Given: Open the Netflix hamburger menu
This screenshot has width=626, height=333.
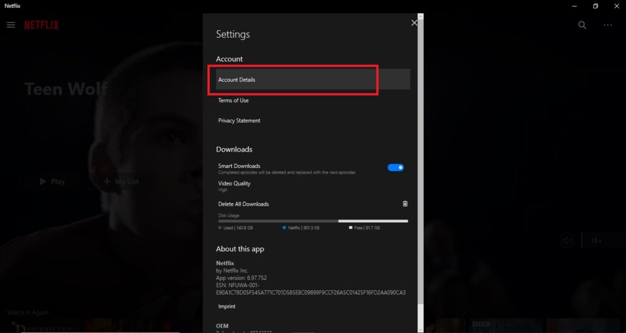Looking at the screenshot, I should click(11, 25).
